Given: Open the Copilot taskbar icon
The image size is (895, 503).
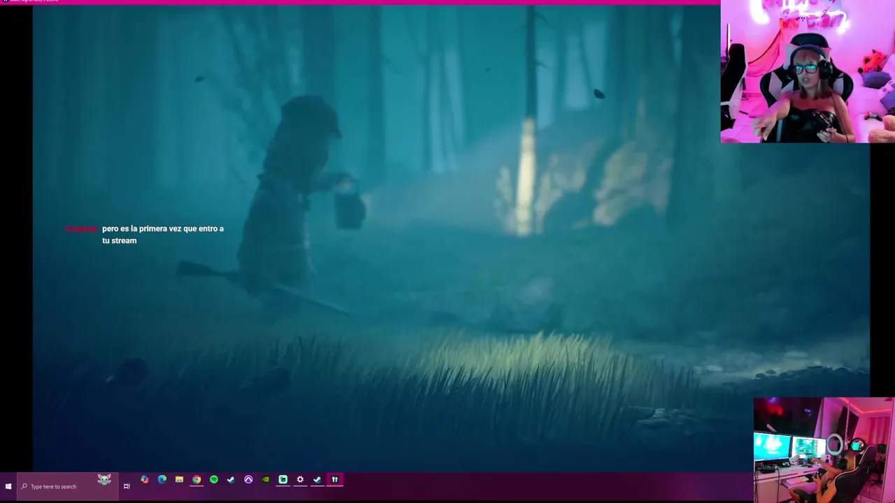Looking at the screenshot, I should point(145,480).
